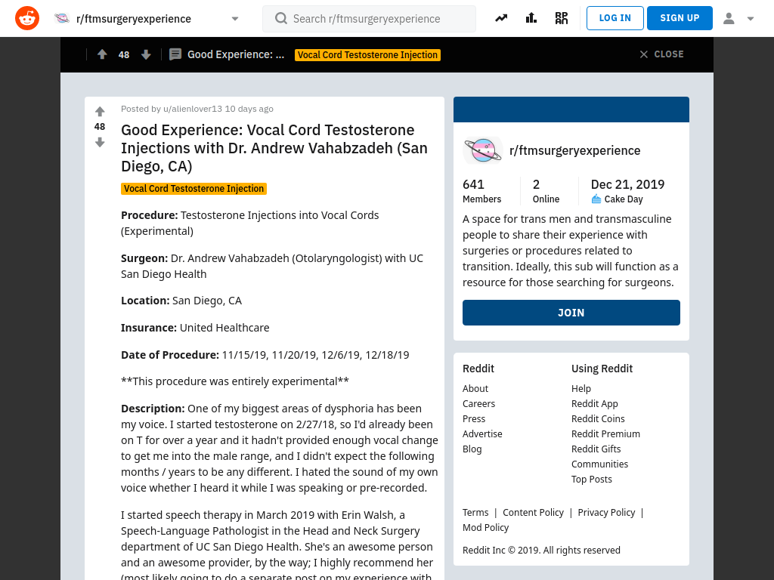
Task: Open the All bar-chart icon
Action: (531, 18)
